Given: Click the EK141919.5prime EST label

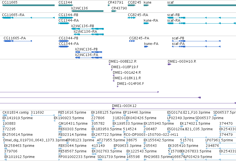Looking at the screenshot, I should click(17, 118).
